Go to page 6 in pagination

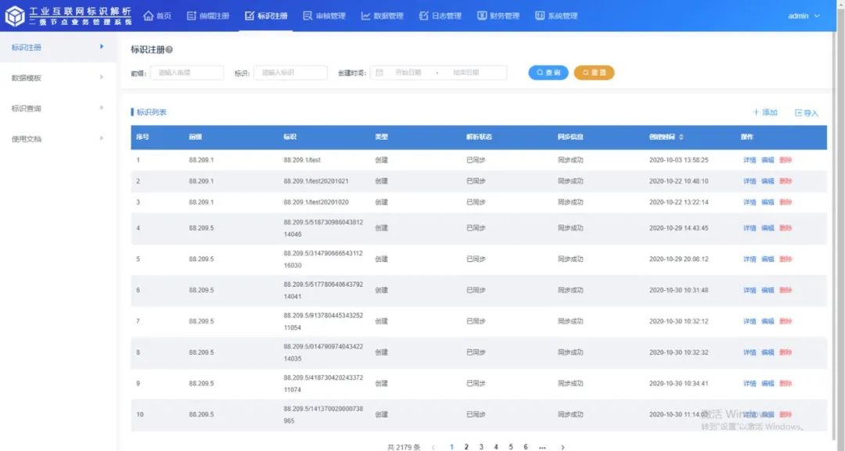click(526, 446)
